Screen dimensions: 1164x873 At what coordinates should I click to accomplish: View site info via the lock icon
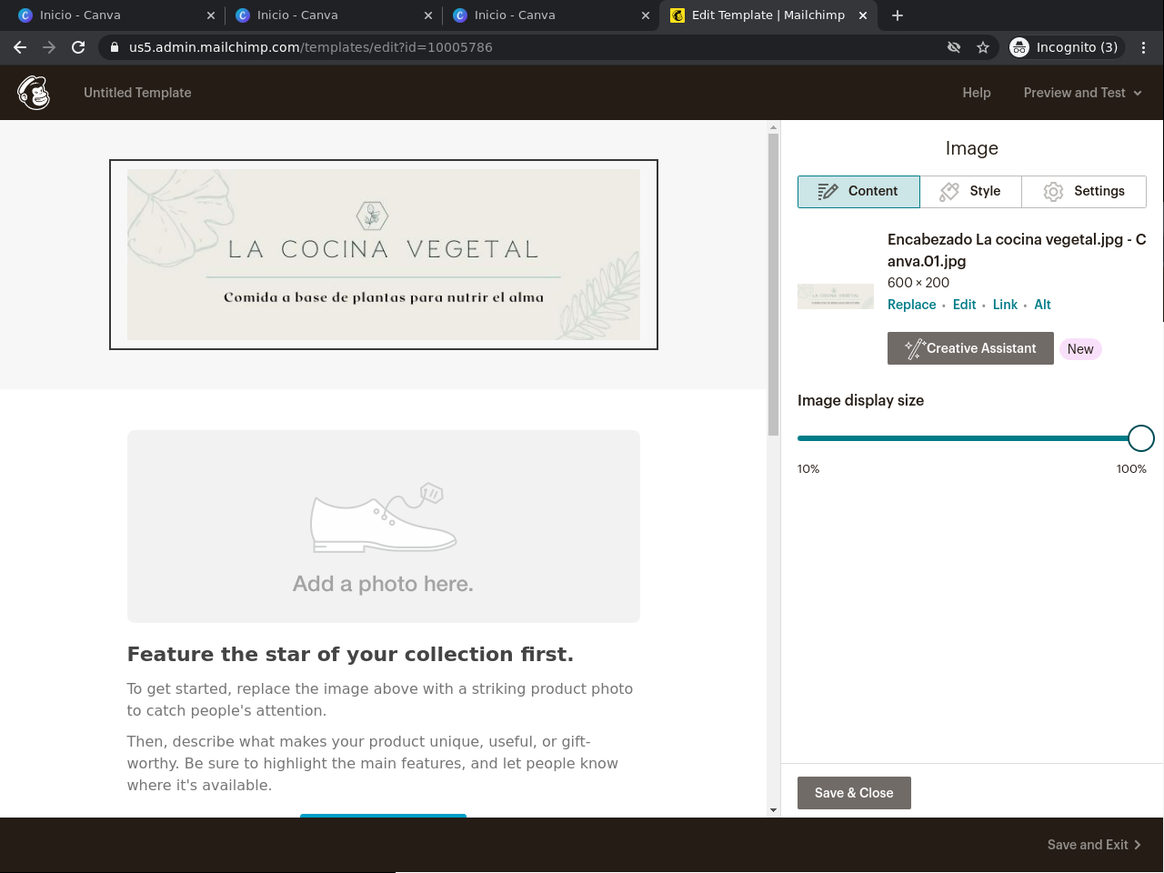coord(115,47)
